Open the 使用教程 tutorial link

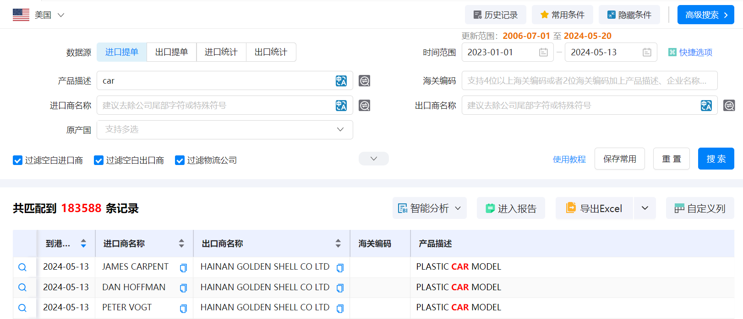click(569, 159)
